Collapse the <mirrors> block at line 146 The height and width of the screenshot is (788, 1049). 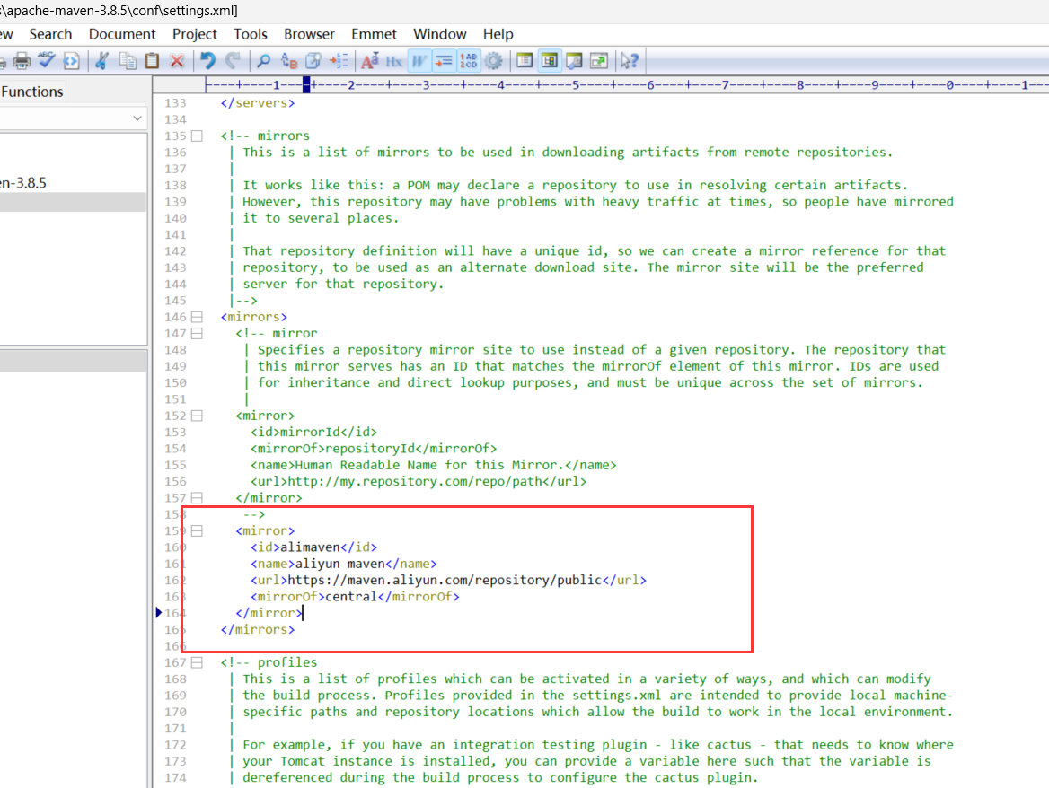(x=197, y=318)
